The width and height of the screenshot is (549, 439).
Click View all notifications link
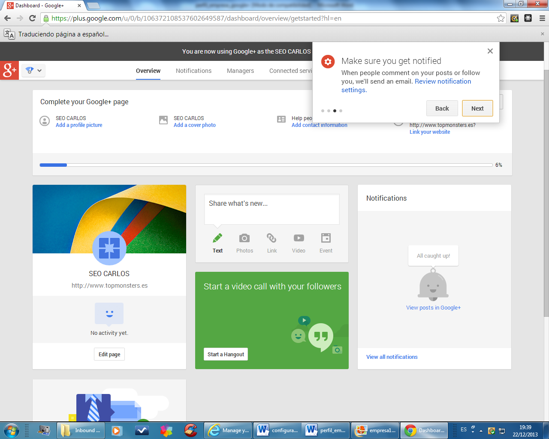pos(392,357)
